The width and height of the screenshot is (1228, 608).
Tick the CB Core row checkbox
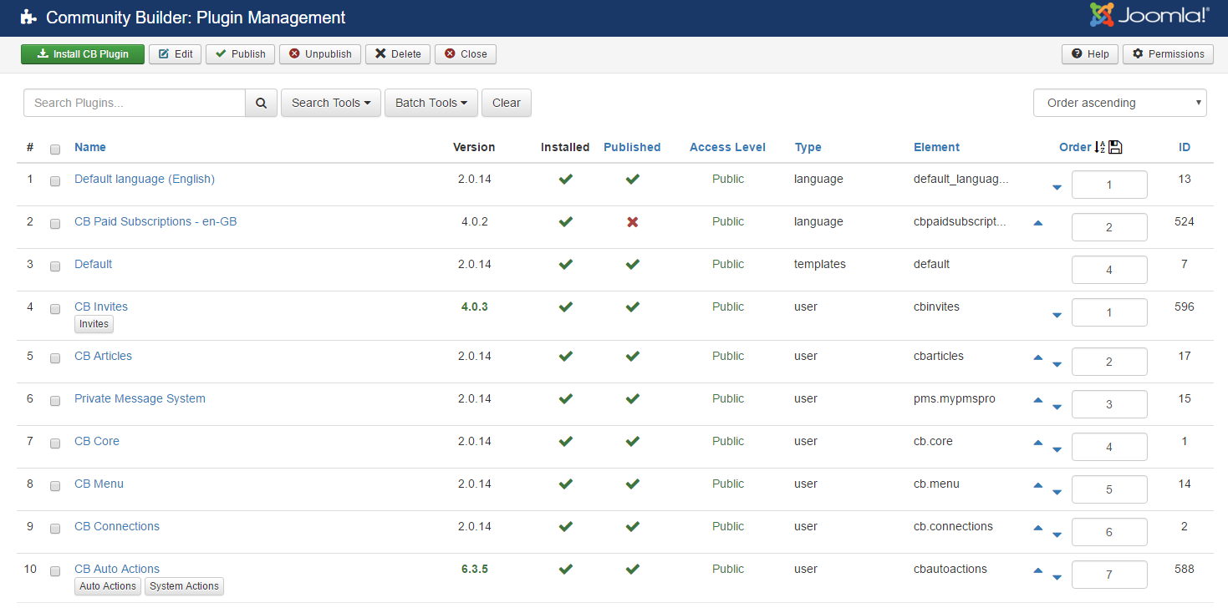(55, 443)
